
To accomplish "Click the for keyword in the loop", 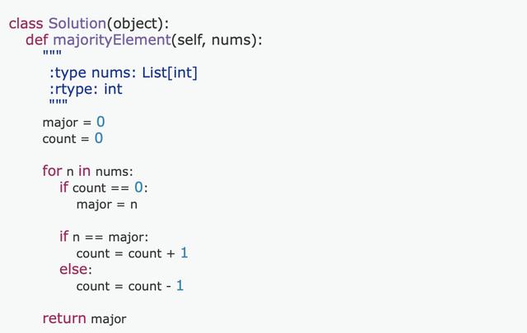I will (52, 171).
